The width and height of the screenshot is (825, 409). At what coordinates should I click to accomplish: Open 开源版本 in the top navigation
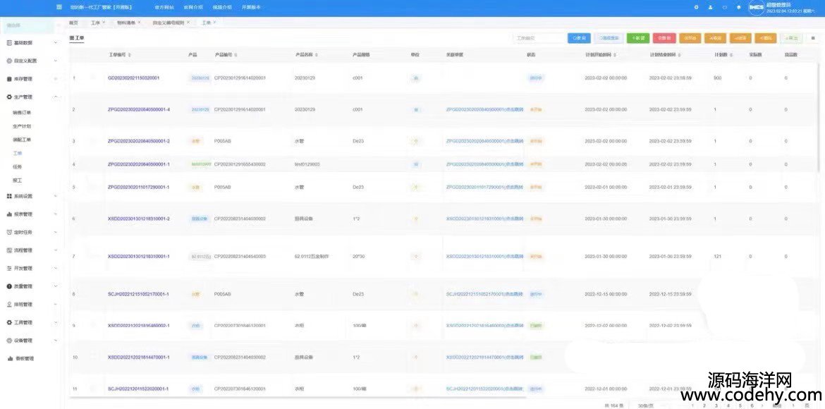[x=250, y=7]
